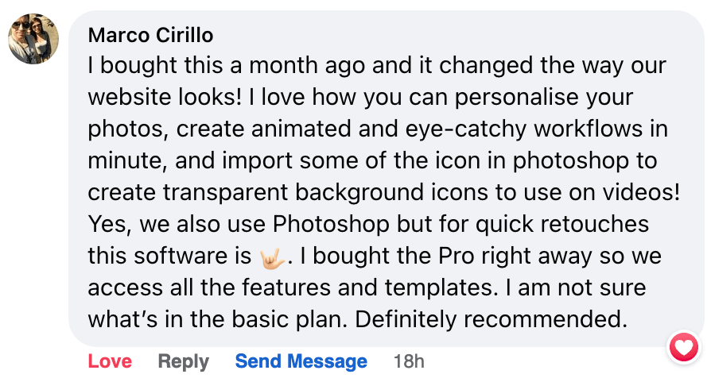Click the Send Message link
Screen dimensions: 711x378
[x=301, y=361]
